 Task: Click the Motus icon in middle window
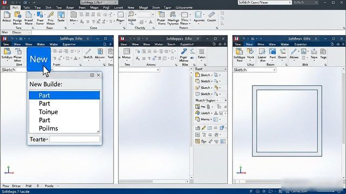(127, 53)
